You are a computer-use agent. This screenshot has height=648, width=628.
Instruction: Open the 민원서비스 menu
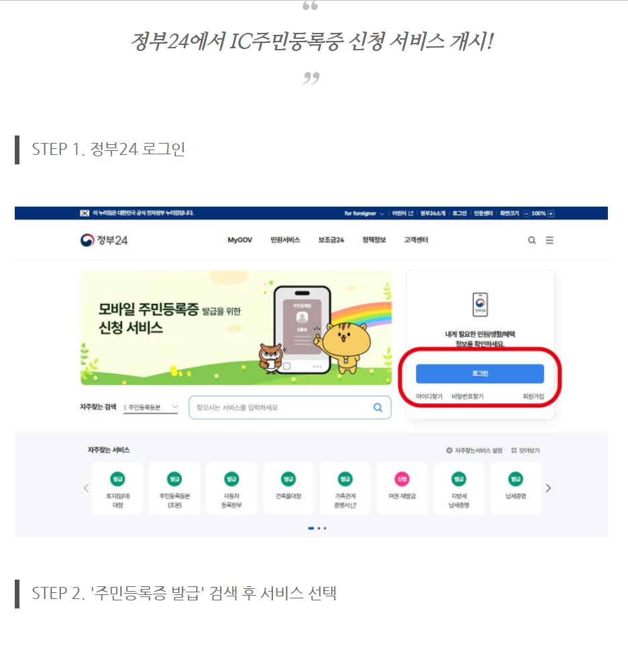pos(285,240)
